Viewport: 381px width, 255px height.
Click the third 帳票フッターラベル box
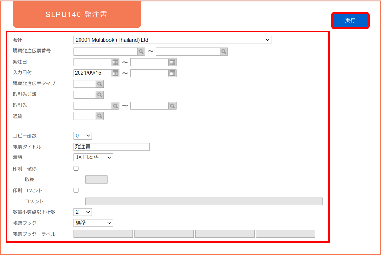point(225,234)
